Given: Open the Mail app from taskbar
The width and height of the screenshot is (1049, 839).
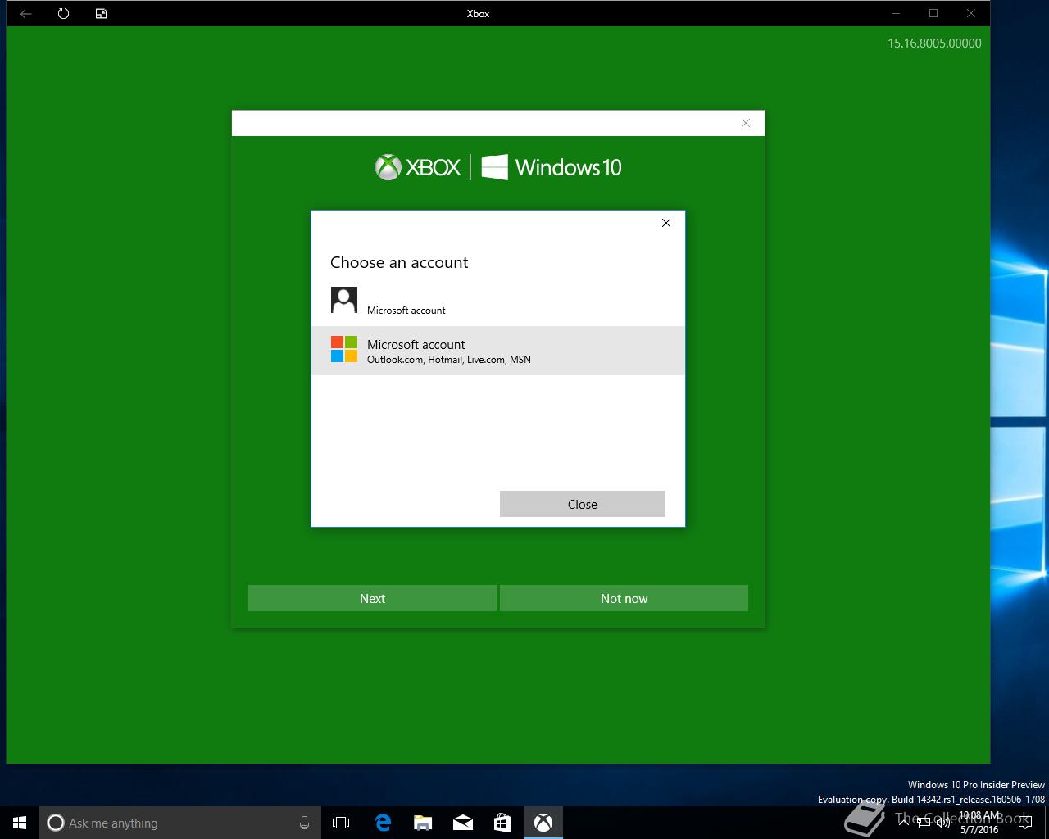Looking at the screenshot, I should (x=463, y=823).
